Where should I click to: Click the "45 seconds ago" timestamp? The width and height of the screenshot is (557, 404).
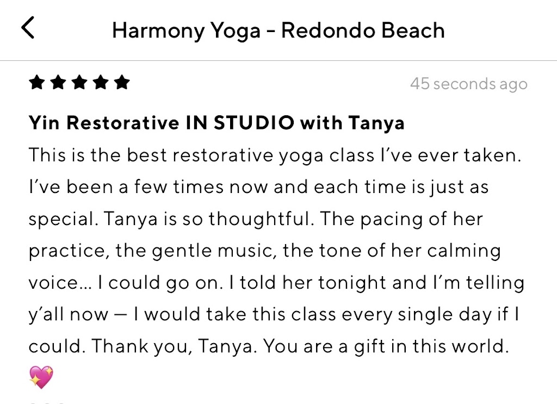point(468,84)
